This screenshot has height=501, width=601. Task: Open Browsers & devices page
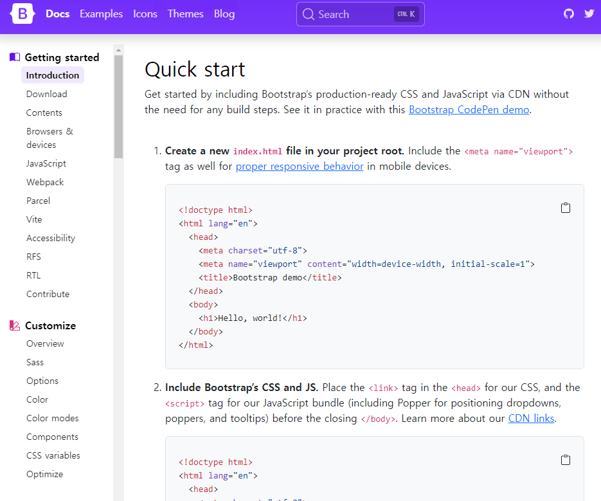(50, 138)
